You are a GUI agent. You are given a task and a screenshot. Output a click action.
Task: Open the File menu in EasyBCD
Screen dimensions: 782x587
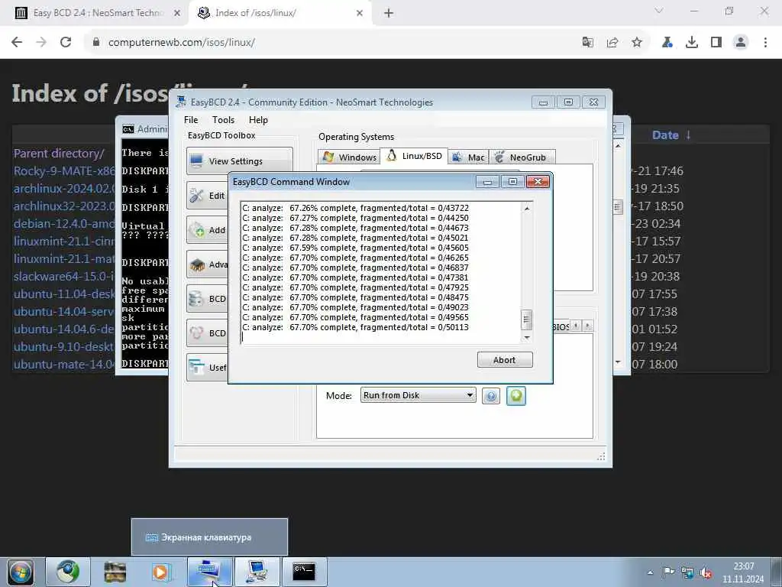[x=191, y=120]
